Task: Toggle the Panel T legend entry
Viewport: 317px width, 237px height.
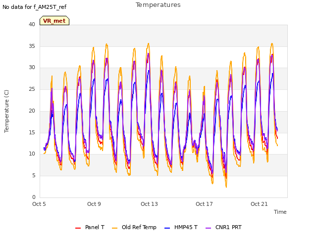Action: (x=90, y=227)
